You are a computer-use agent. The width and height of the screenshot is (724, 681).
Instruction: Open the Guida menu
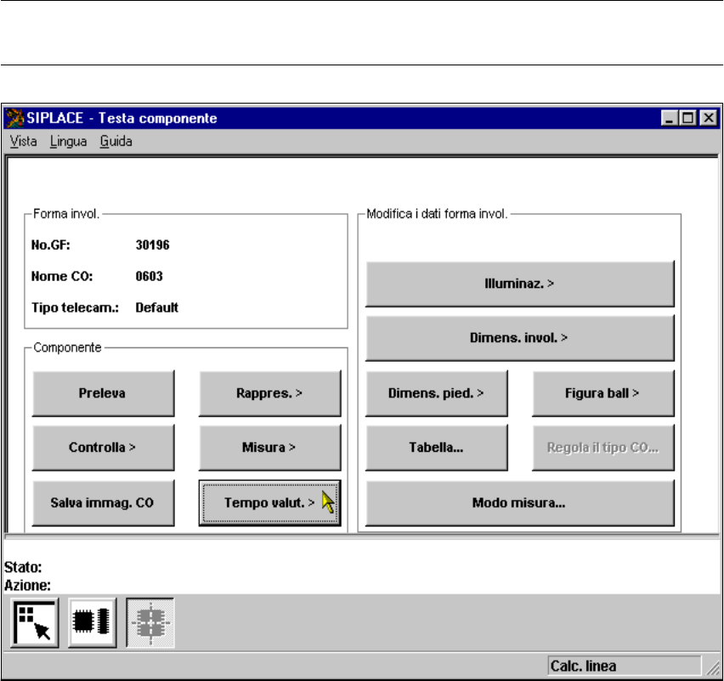click(x=116, y=142)
